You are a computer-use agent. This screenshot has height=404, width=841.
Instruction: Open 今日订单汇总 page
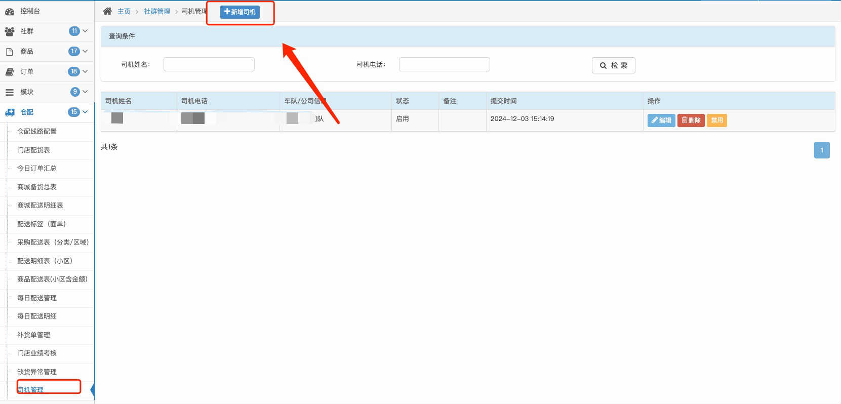coord(37,169)
